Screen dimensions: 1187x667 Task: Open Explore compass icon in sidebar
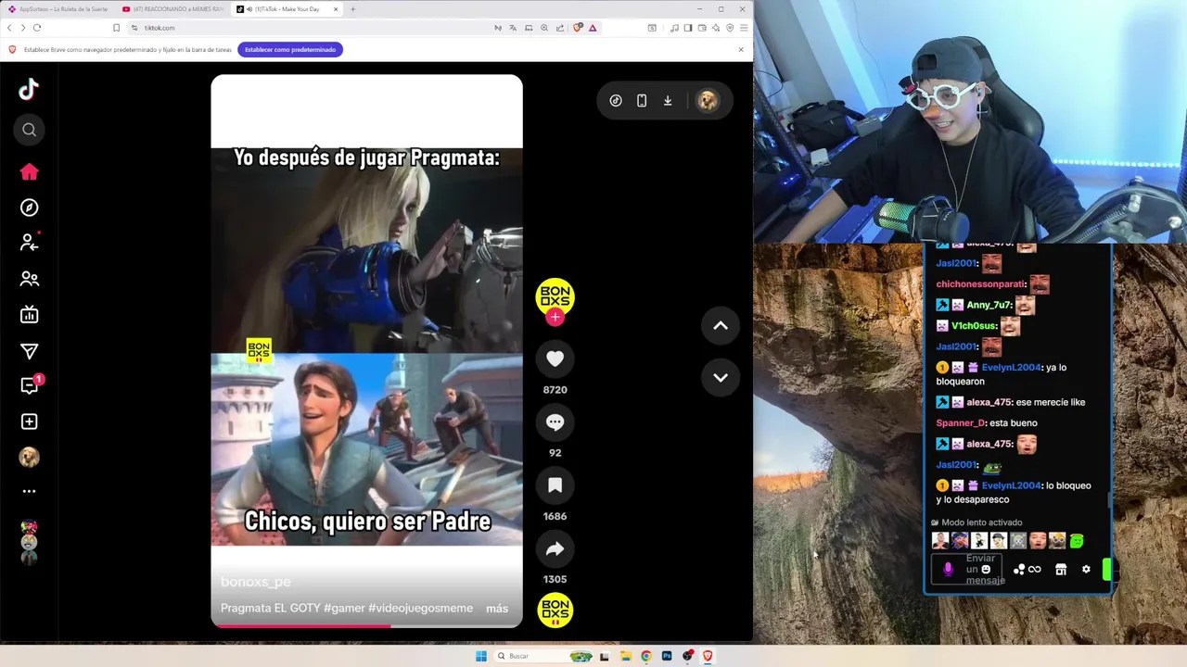29,208
